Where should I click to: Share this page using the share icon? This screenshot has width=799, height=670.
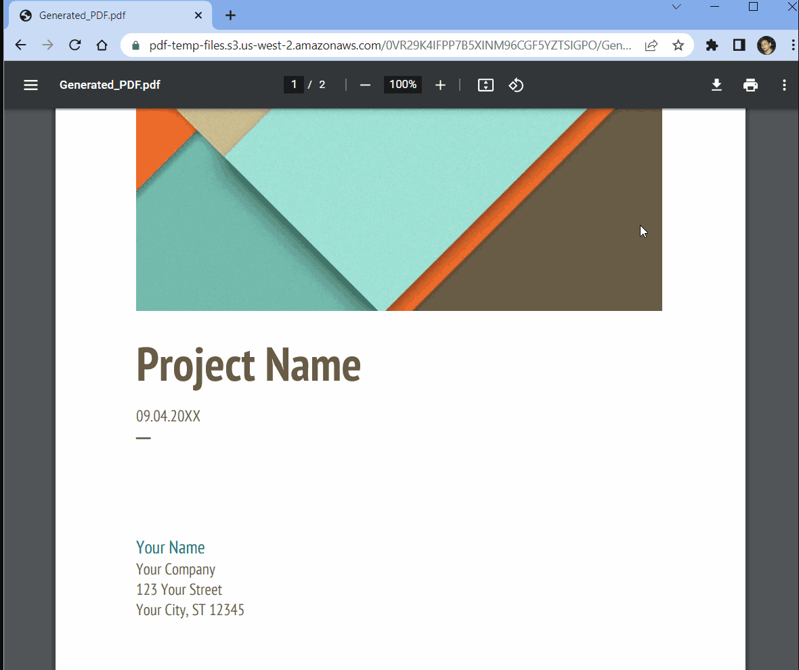point(651,45)
